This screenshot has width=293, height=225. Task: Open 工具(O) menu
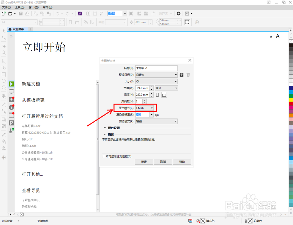20,7
